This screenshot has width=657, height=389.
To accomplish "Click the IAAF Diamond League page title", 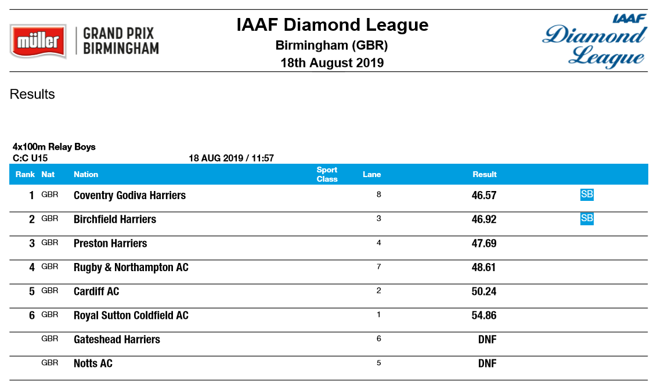I will 332,25.
